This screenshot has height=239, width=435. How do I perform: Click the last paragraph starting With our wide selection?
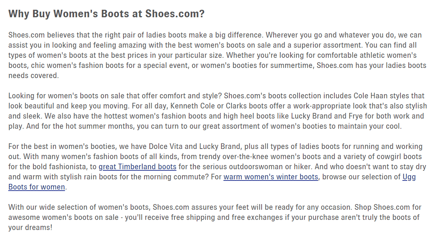pos(215,217)
